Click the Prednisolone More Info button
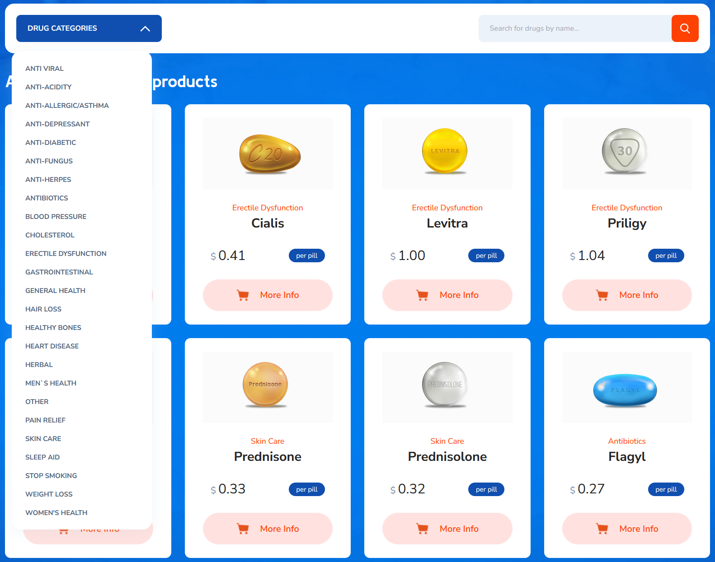This screenshot has width=715, height=562. (447, 529)
